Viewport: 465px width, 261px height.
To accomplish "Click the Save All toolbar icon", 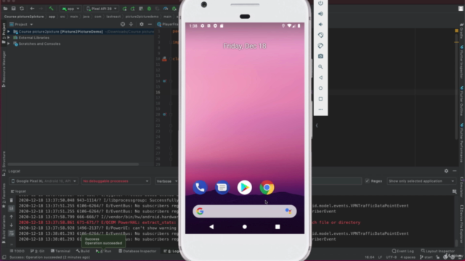I will (x=13, y=9).
